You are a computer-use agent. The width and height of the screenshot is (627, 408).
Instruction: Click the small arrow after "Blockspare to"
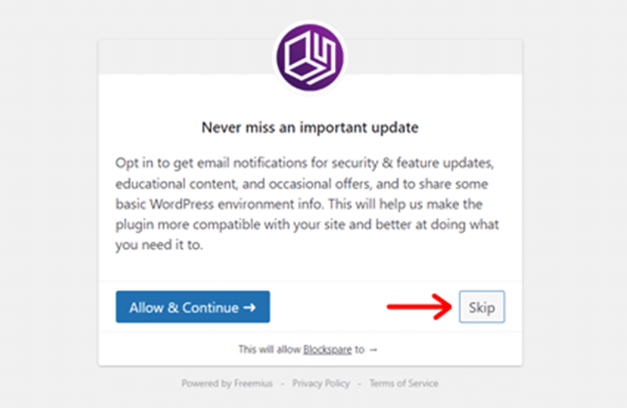pyautogui.click(x=373, y=350)
